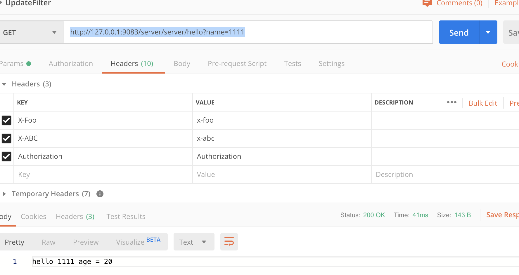
Task: Select the response Cookies tab
Action: pyautogui.click(x=34, y=217)
